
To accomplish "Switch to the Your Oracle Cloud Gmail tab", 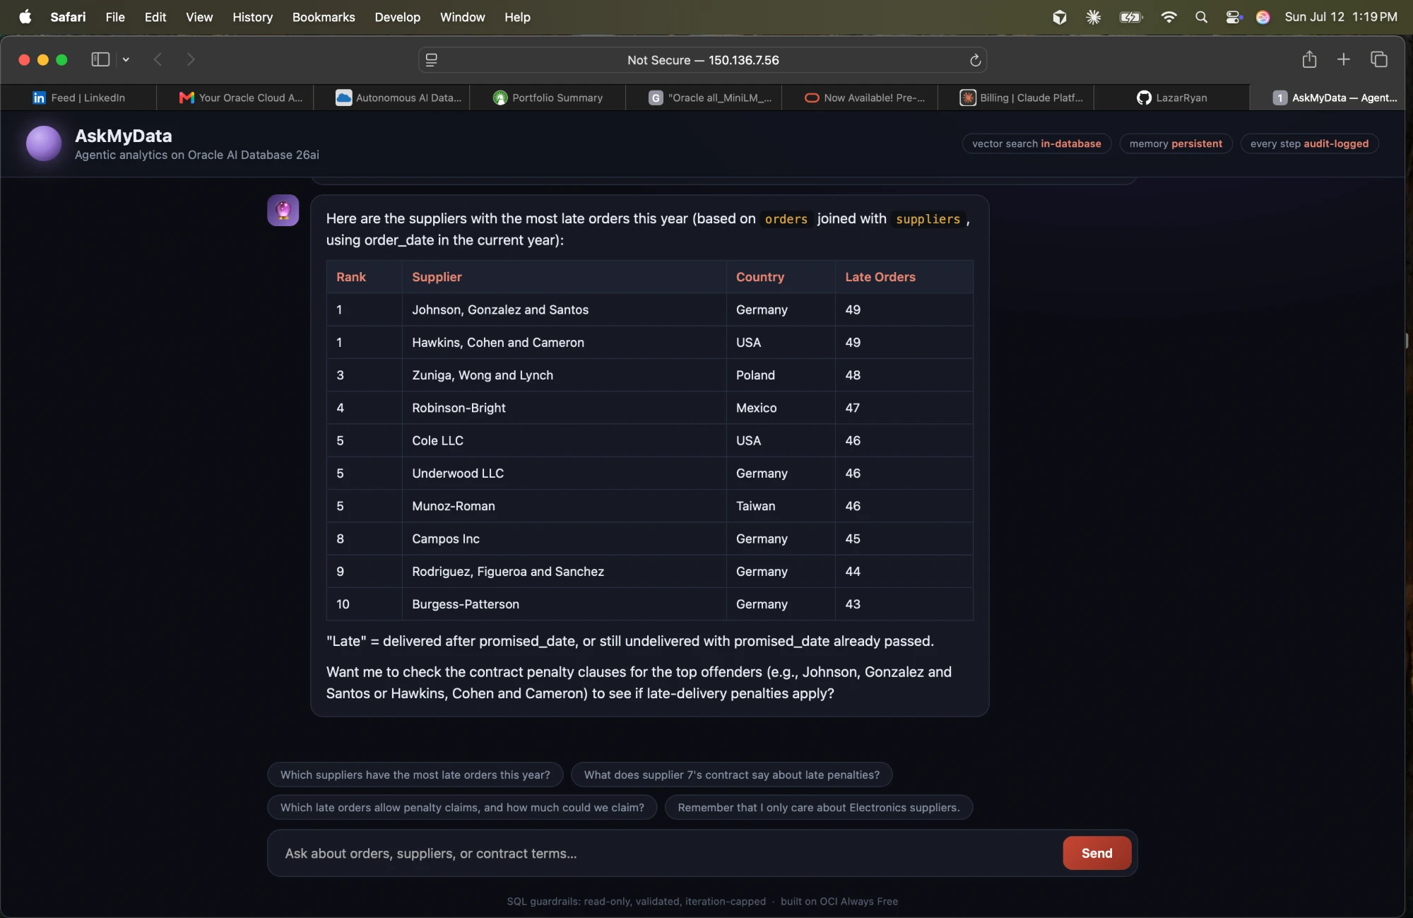I will click(x=242, y=98).
